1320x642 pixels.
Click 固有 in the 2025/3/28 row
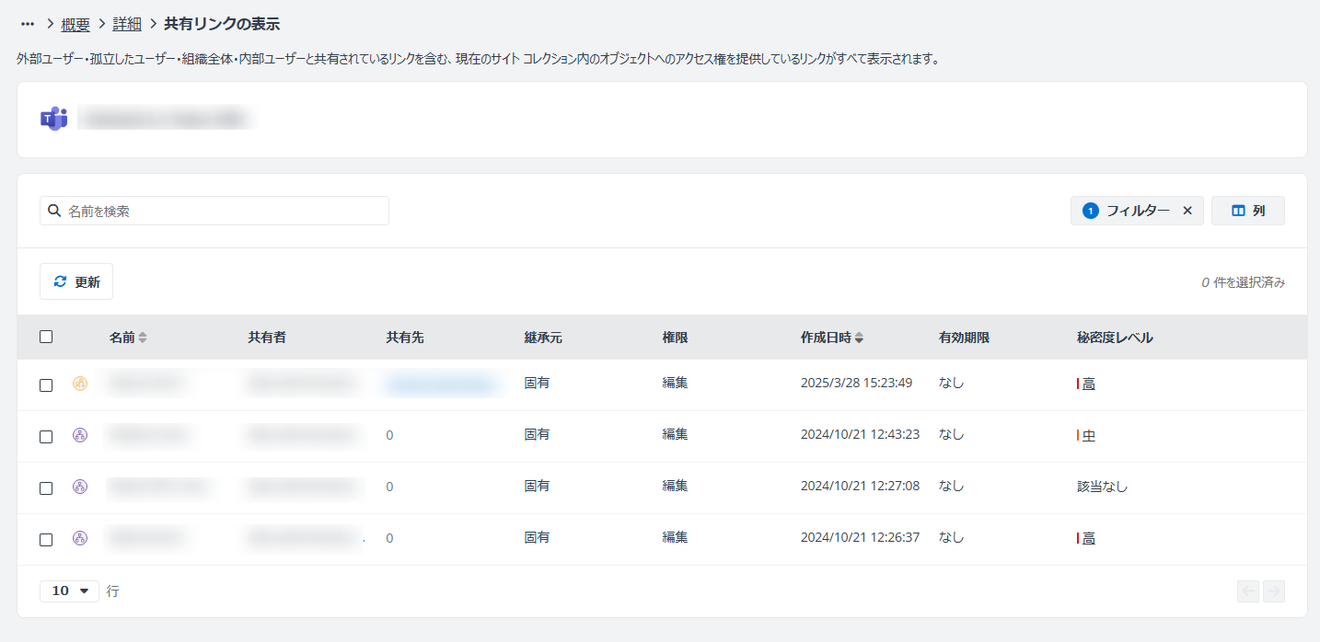537,383
